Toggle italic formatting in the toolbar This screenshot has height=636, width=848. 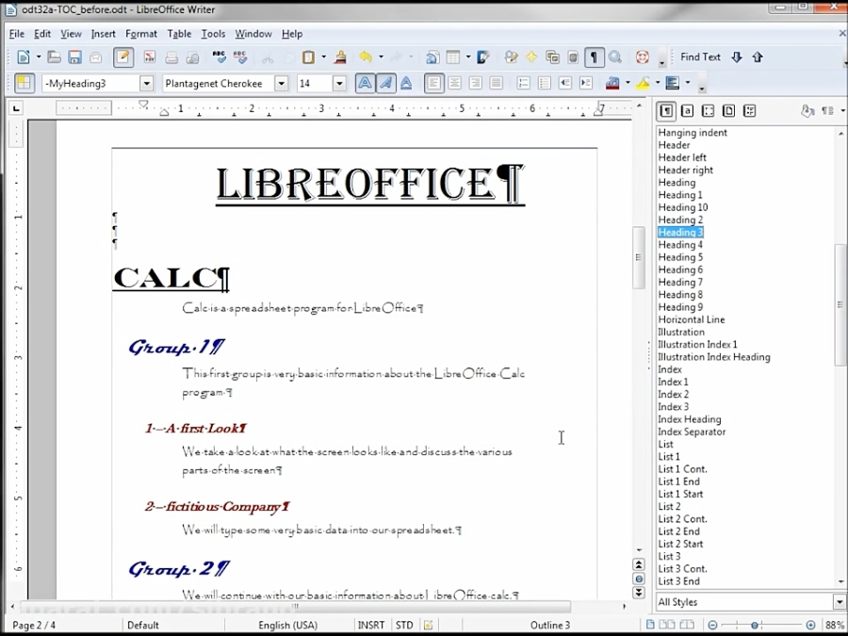click(x=387, y=83)
